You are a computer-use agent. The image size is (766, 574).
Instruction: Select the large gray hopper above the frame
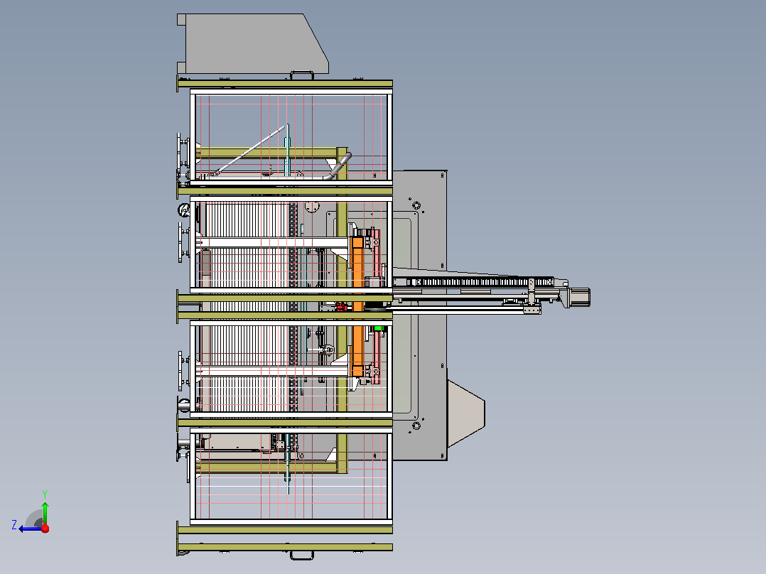pos(252,43)
